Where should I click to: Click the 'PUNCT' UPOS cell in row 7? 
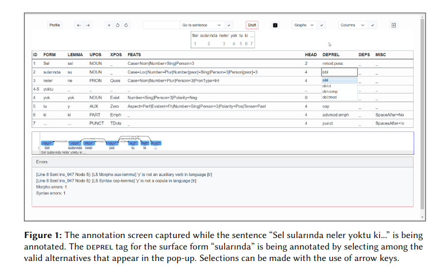(97, 123)
